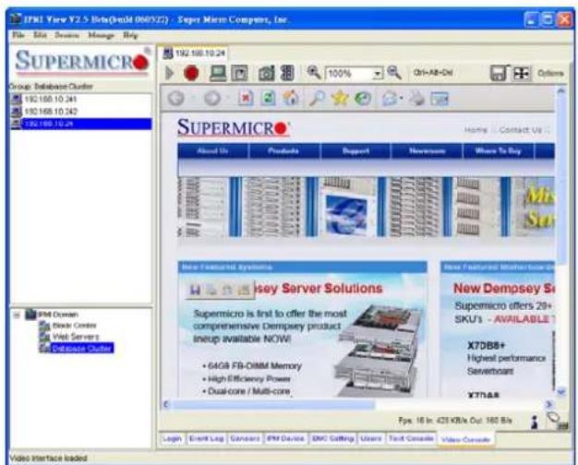Click the zoom out magnifier after 100% box
The height and width of the screenshot is (465, 578).
pyautogui.click(x=394, y=72)
